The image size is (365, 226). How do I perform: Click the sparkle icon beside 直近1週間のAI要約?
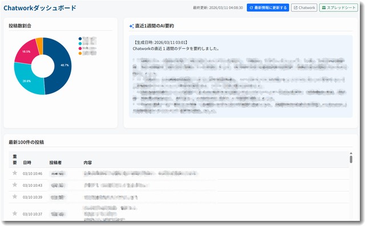(131, 26)
